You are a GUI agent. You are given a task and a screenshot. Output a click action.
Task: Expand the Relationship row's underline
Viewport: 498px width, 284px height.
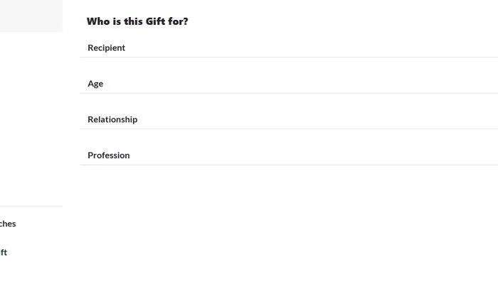[289, 129]
